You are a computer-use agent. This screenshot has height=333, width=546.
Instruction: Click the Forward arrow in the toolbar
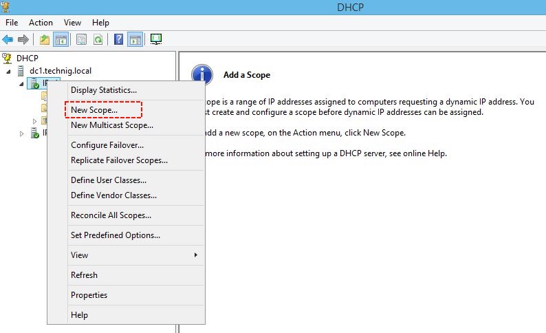click(23, 39)
